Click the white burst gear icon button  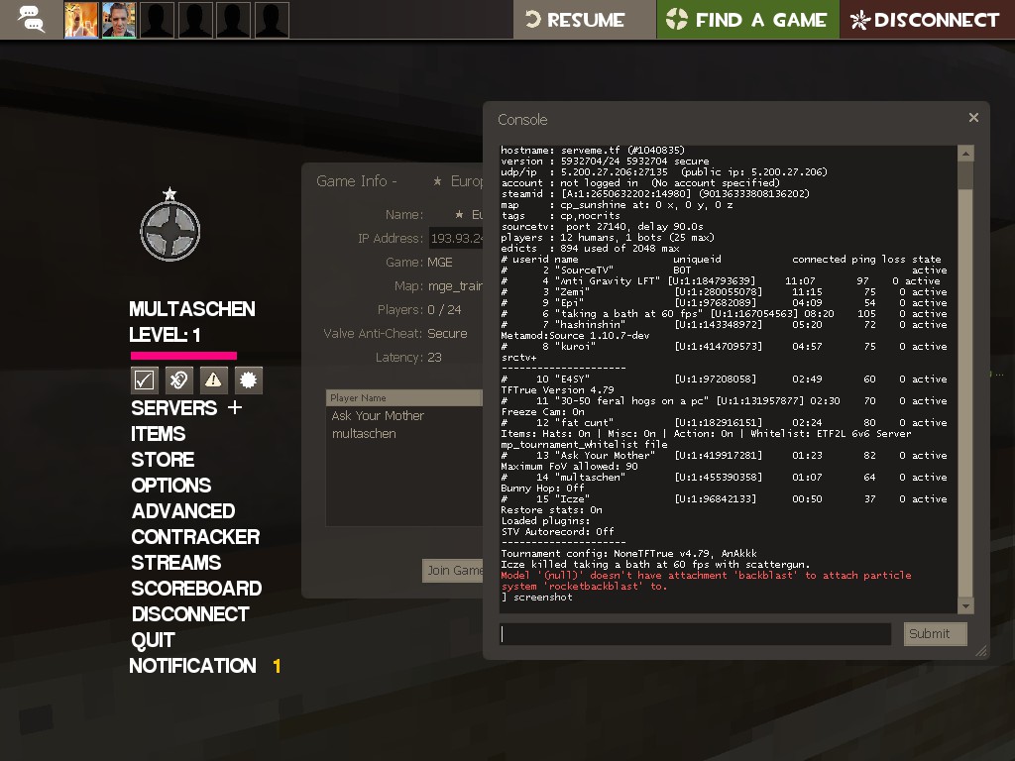(x=249, y=380)
